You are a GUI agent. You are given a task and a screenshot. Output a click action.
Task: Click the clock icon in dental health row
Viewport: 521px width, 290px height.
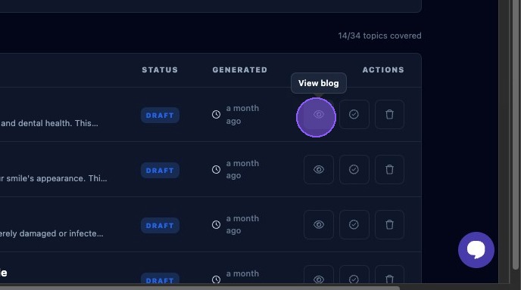(216, 115)
